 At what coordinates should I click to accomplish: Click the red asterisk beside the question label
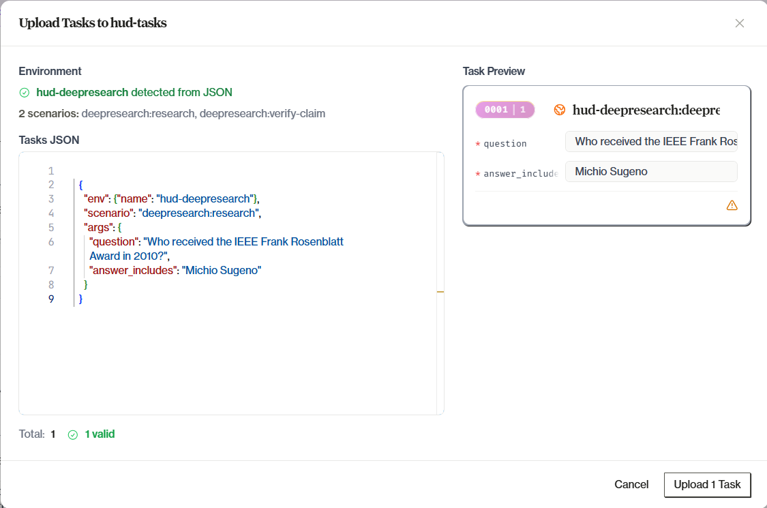(477, 143)
